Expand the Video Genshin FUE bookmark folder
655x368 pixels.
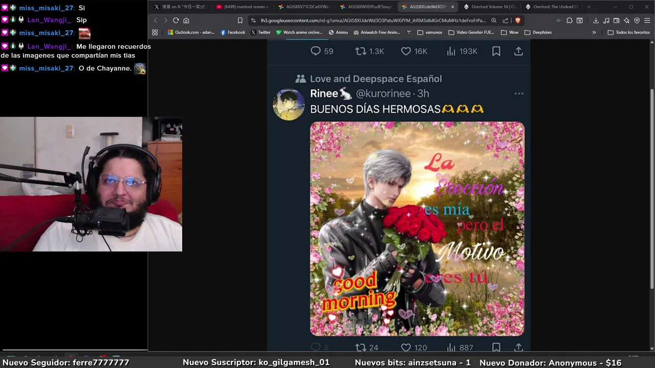471,32
